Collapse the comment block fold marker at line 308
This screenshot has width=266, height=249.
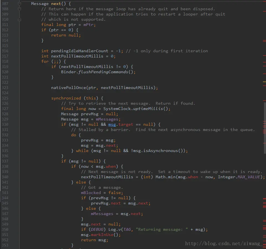pyautogui.click(x=20, y=9)
